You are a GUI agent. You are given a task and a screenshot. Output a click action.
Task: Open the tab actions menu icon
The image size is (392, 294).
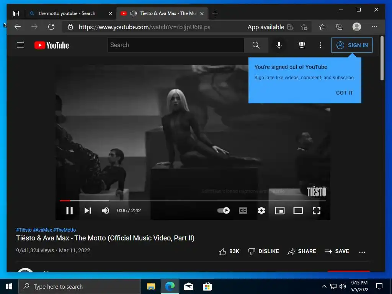point(16,13)
